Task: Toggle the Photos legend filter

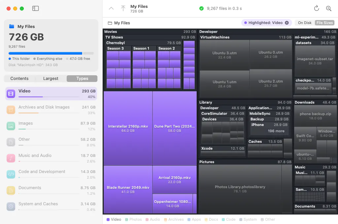Action: (133, 219)
